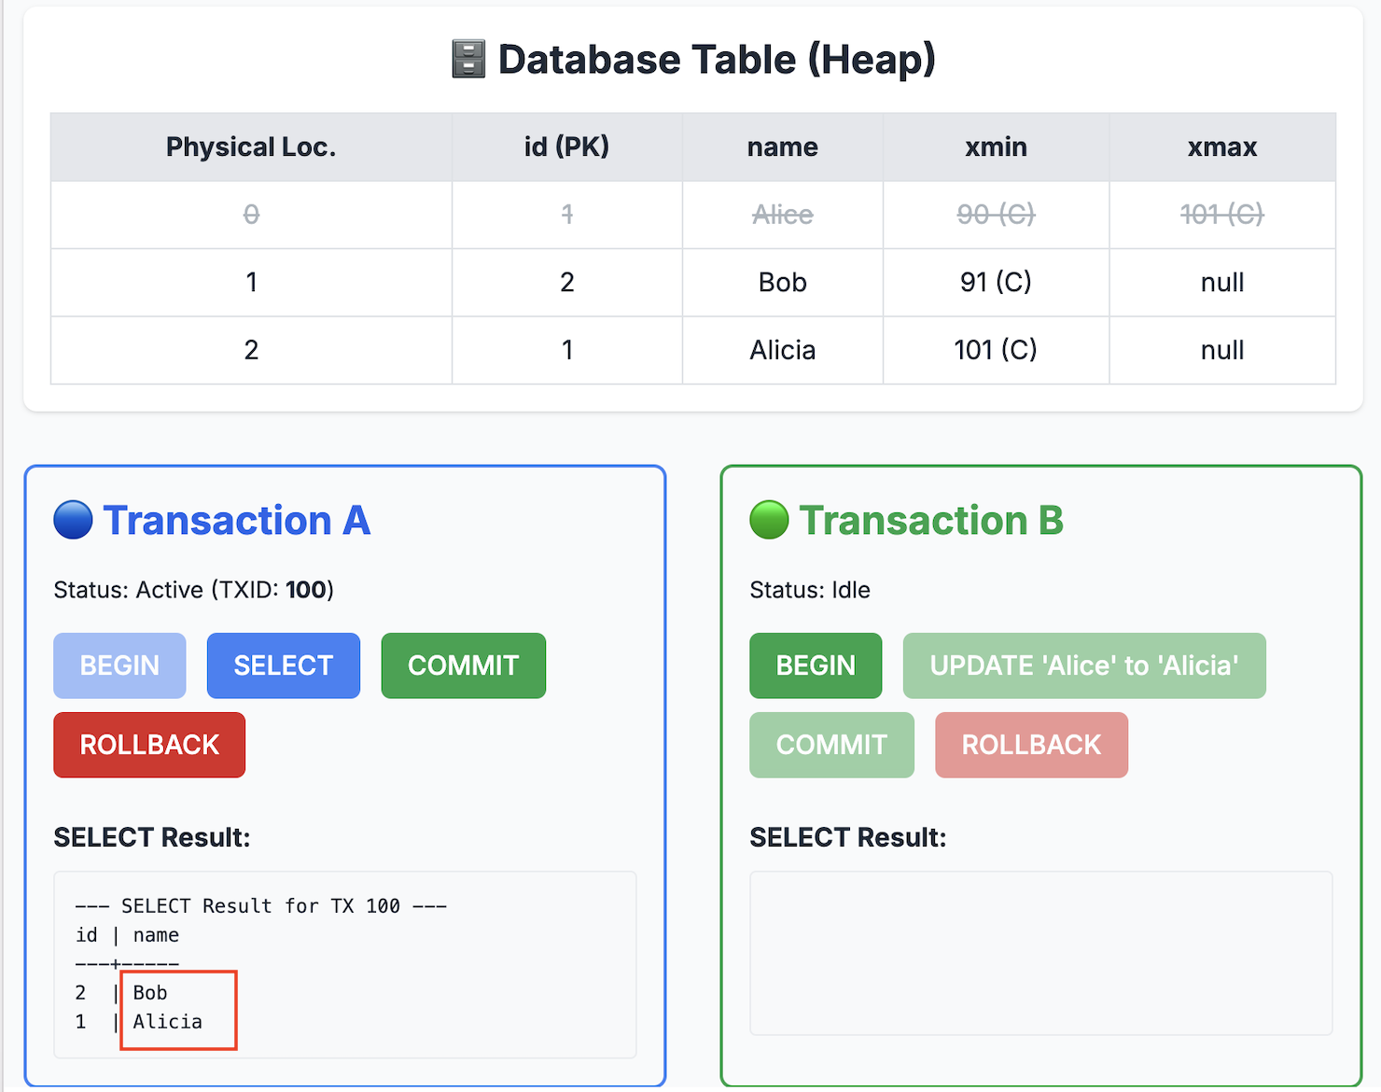Click the green circle icon for Transaction B
1381x1092 pixels.
click(x=769, y=520)
